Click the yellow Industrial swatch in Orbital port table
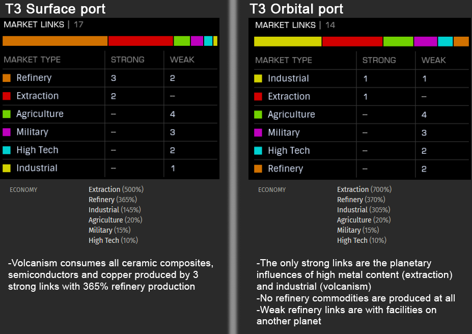The height and width of the screenshot is (334, 472). pos(258,78)
